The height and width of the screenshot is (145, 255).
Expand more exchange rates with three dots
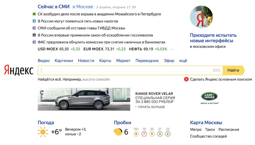pos(172,49)
